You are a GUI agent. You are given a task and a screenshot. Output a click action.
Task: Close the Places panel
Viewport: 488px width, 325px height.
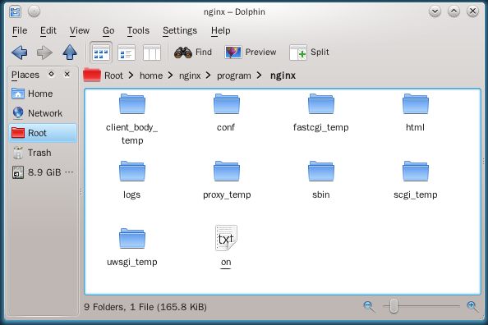(67, 75)
